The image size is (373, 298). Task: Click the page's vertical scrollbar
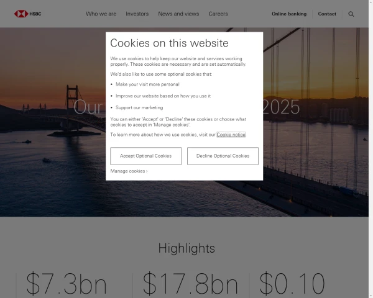(371, 149)
